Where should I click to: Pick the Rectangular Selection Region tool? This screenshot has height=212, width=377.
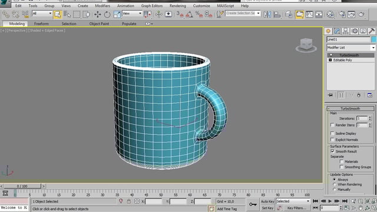click(x=77, y=14)
